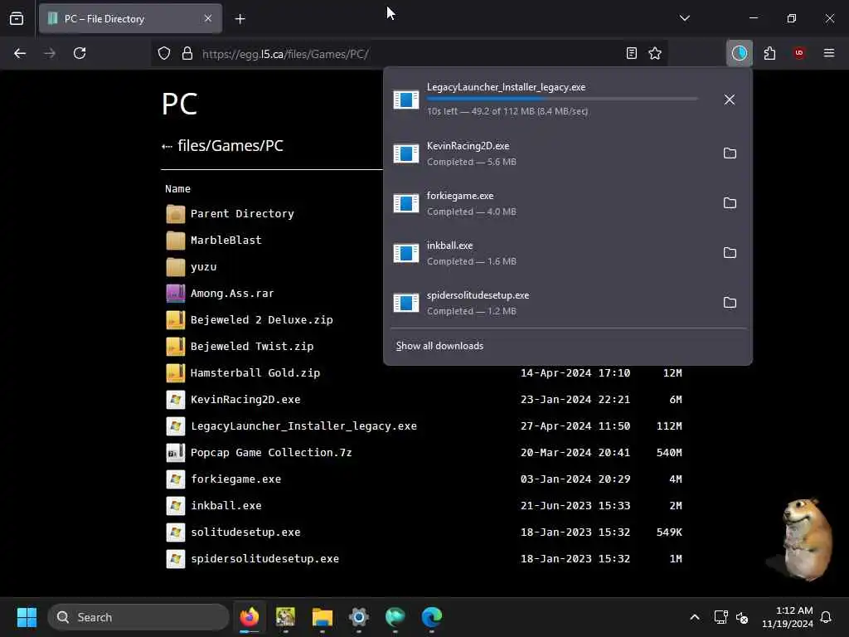Open containing folder for KevinRacing2D.exe download
The width and height of the screenshot is (849, 637).
[730, 153]
